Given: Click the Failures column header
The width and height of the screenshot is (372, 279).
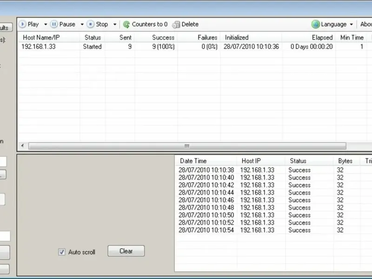Looking at the screenshot, I should 199,38.
